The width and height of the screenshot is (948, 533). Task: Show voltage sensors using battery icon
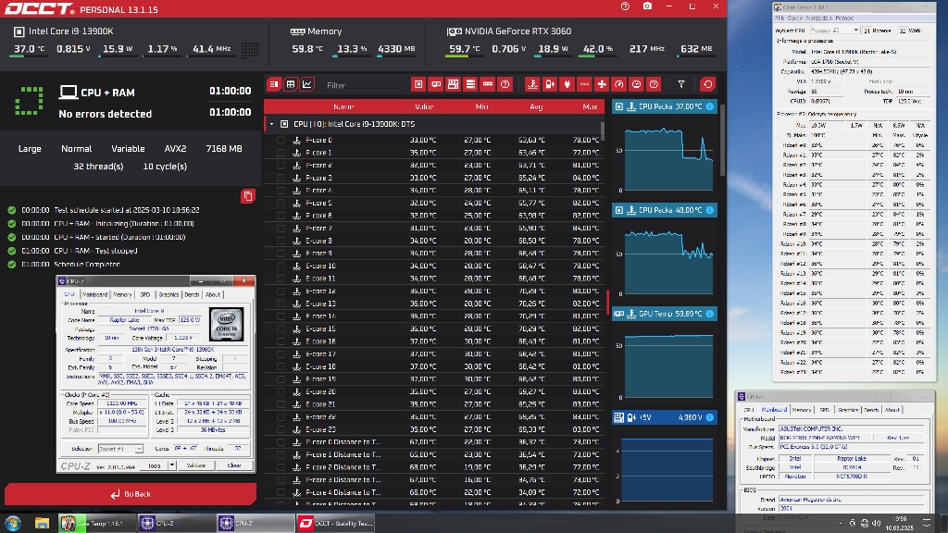(x=550, y=84)
